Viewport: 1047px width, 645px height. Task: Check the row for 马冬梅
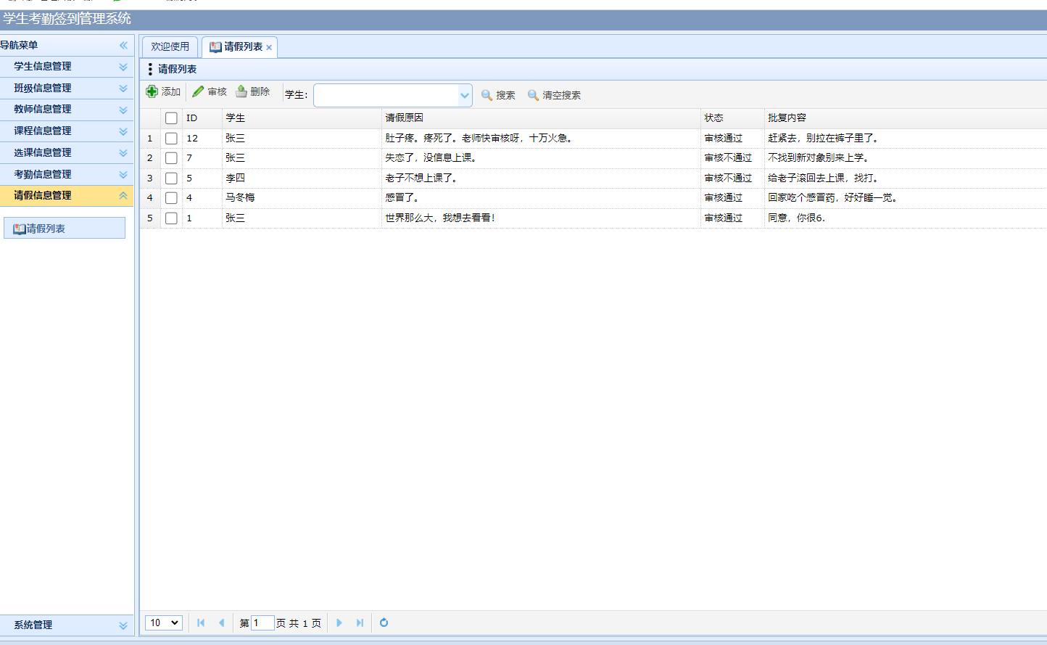pos(171,197)
